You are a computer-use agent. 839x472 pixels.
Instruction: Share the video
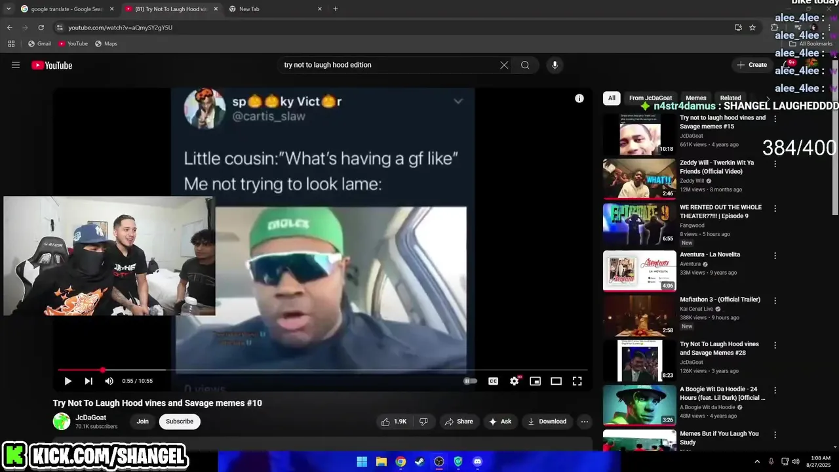click(459, 422)
